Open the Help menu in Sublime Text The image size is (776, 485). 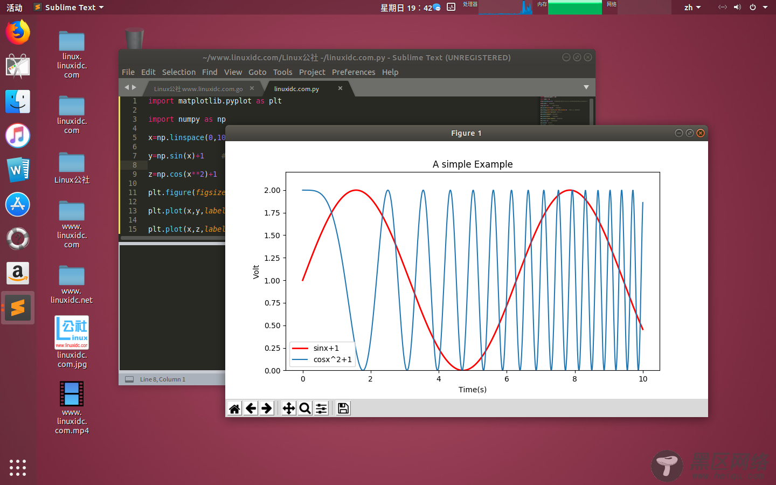coord(390,72)
